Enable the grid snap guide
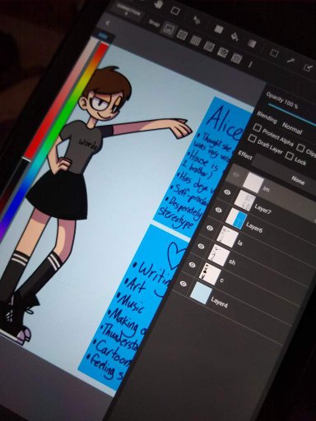This screenshot has height=421, width=316. tap(195, 40)
